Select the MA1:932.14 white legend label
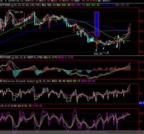 49,5
